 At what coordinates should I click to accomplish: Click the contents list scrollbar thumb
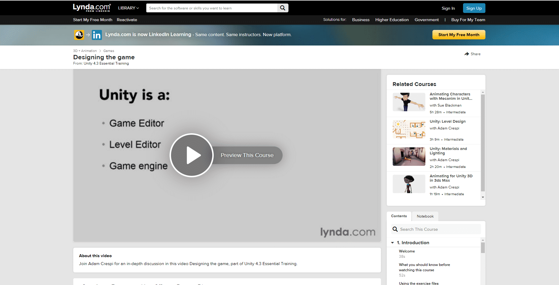[483, 247]
